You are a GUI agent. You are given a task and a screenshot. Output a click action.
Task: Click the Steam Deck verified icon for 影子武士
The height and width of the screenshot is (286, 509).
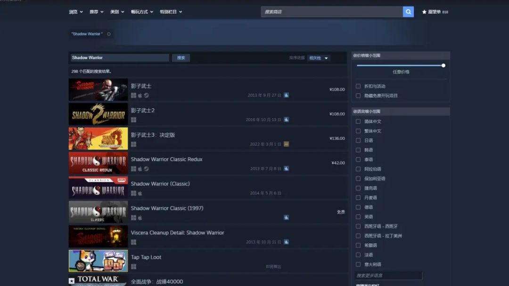(x=287, y=95)
